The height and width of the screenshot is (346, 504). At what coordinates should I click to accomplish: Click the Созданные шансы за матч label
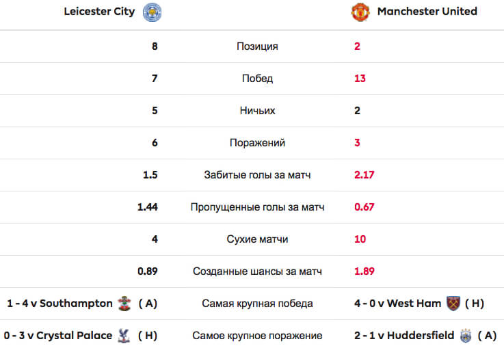(x=257, y=271)
